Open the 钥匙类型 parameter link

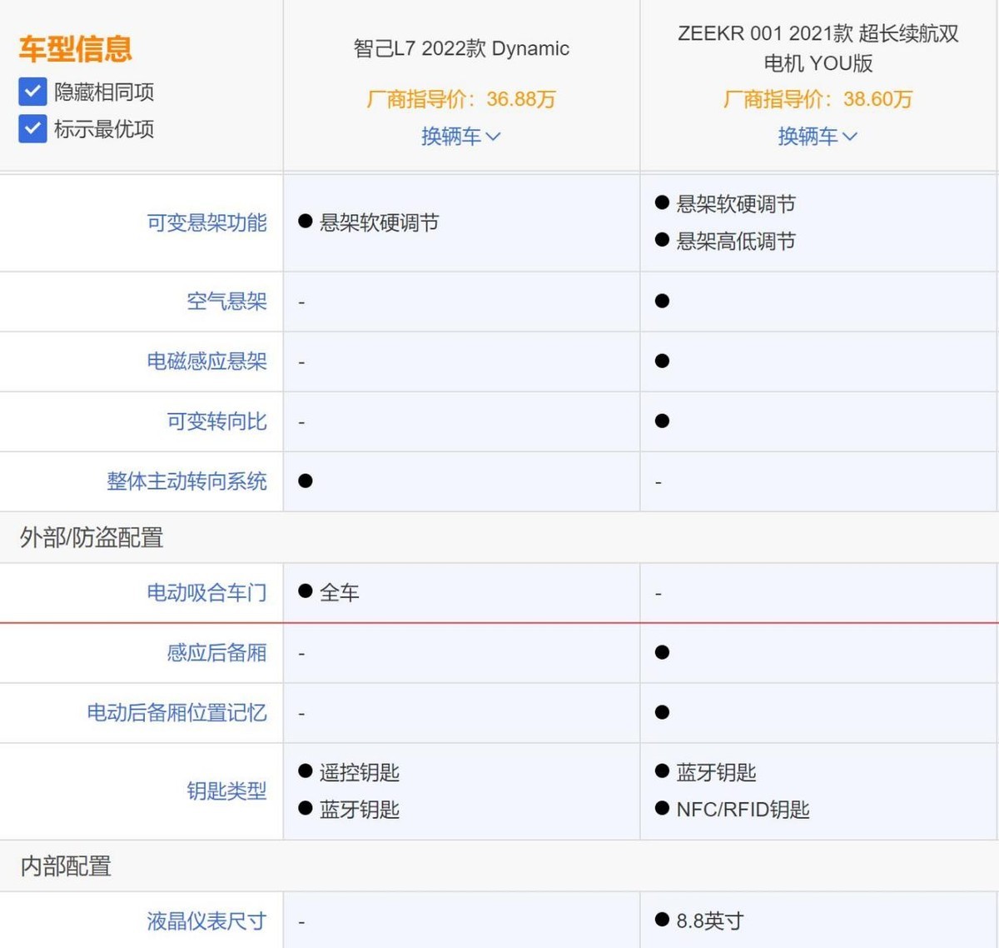[226, 791]
